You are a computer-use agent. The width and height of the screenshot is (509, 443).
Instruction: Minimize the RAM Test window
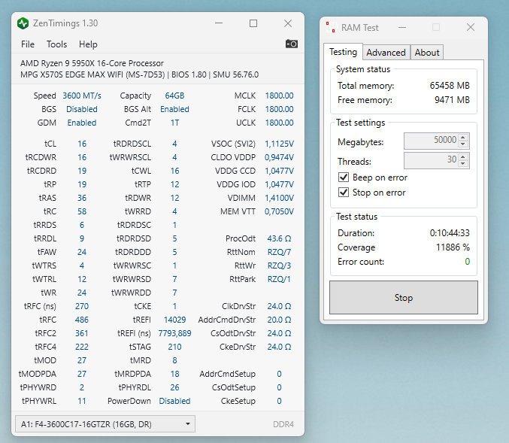point(402,27)
